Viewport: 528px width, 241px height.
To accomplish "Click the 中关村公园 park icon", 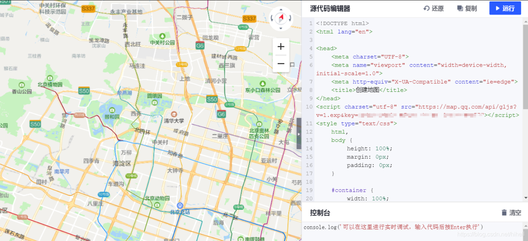I will tap(162, 36).
